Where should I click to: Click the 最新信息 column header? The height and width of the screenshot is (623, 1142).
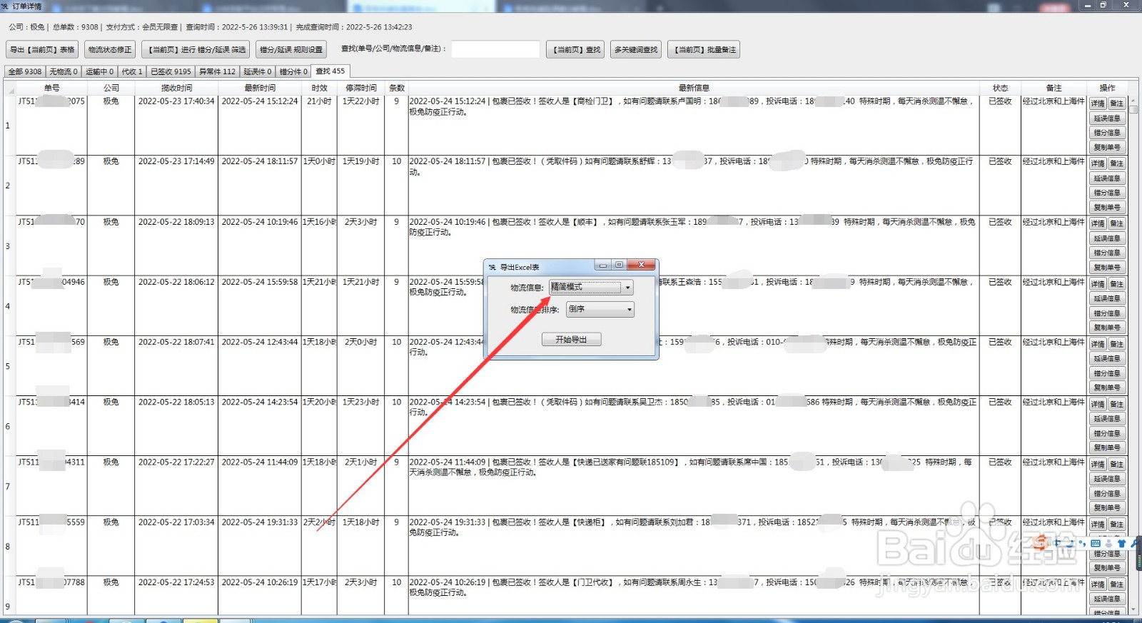[x=693, y=88]
